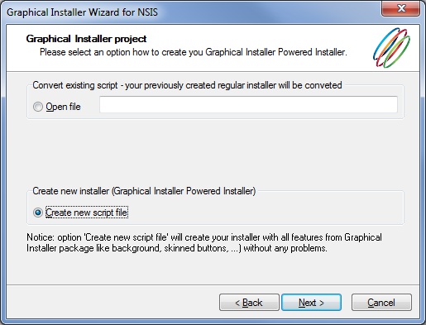Viewport: 426px width, 325px height.
Task: Select the Create new script file radio button
Action: click(38, 213)
